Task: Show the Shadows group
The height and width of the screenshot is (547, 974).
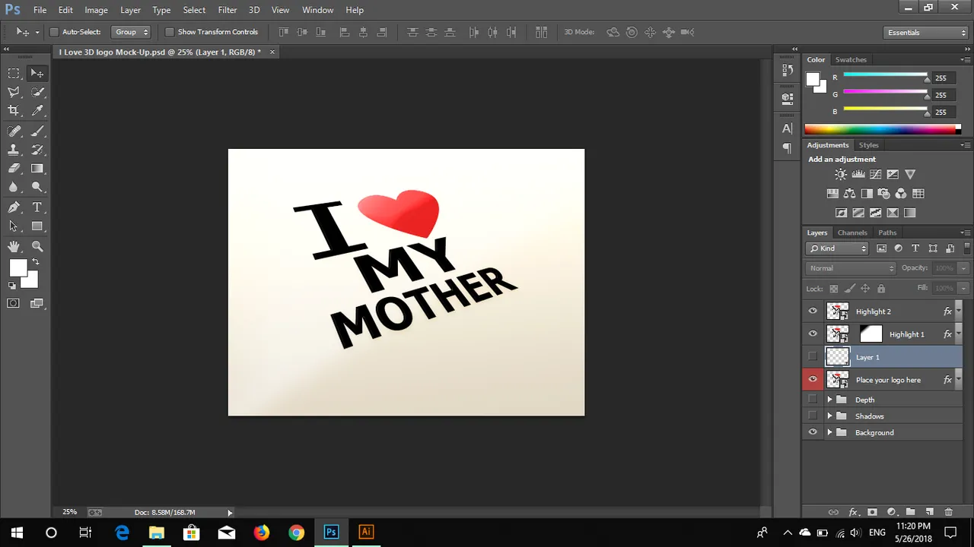Action: point(813,416)
